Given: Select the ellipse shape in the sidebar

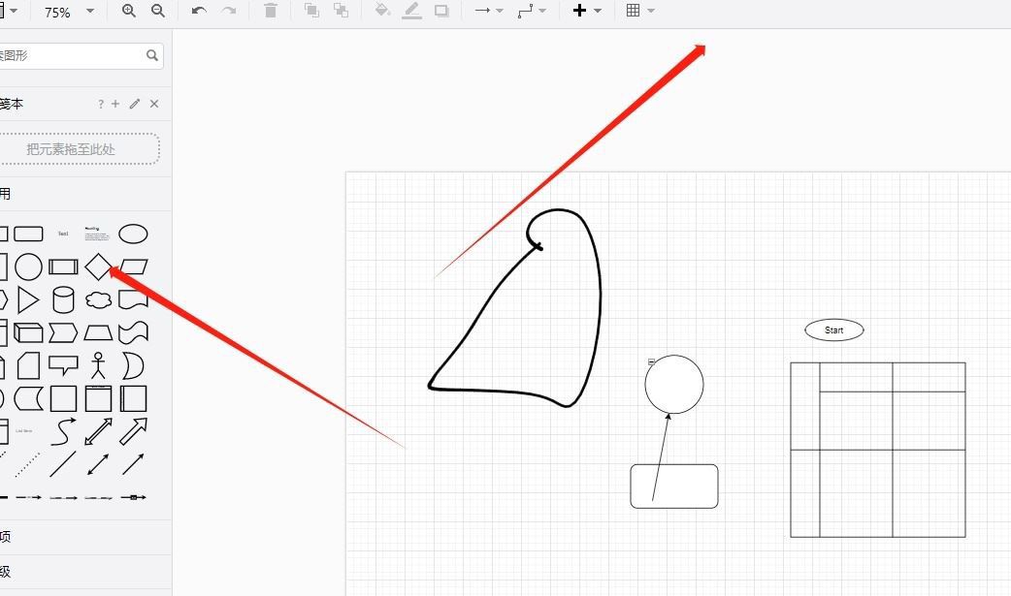Looking at the screenshot, I should [134, 233].
